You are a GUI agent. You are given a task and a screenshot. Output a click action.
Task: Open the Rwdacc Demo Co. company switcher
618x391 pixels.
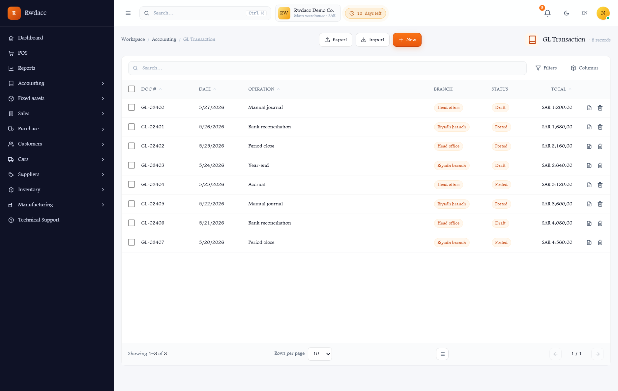(308, 13)
